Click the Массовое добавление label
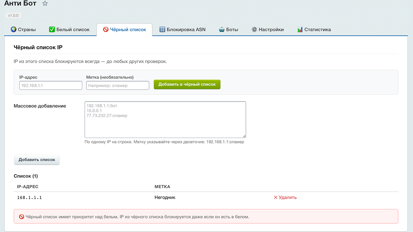The image size is (413, 232). coord(40,106)
